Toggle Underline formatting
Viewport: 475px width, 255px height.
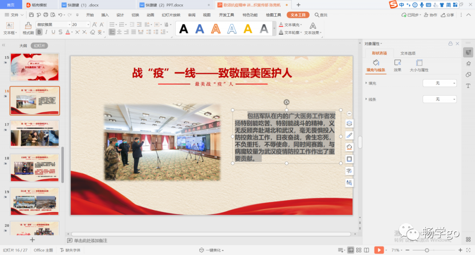pyautogui.click(x=53, y=32)
